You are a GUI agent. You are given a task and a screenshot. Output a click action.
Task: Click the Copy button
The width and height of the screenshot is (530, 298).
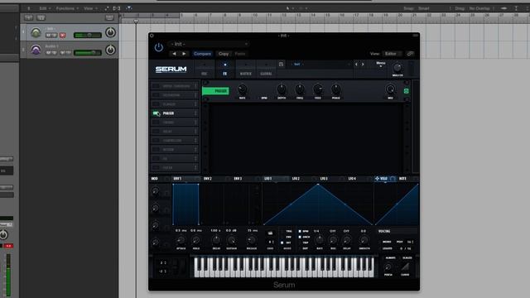pyautogui.click(x=224, y=54)
